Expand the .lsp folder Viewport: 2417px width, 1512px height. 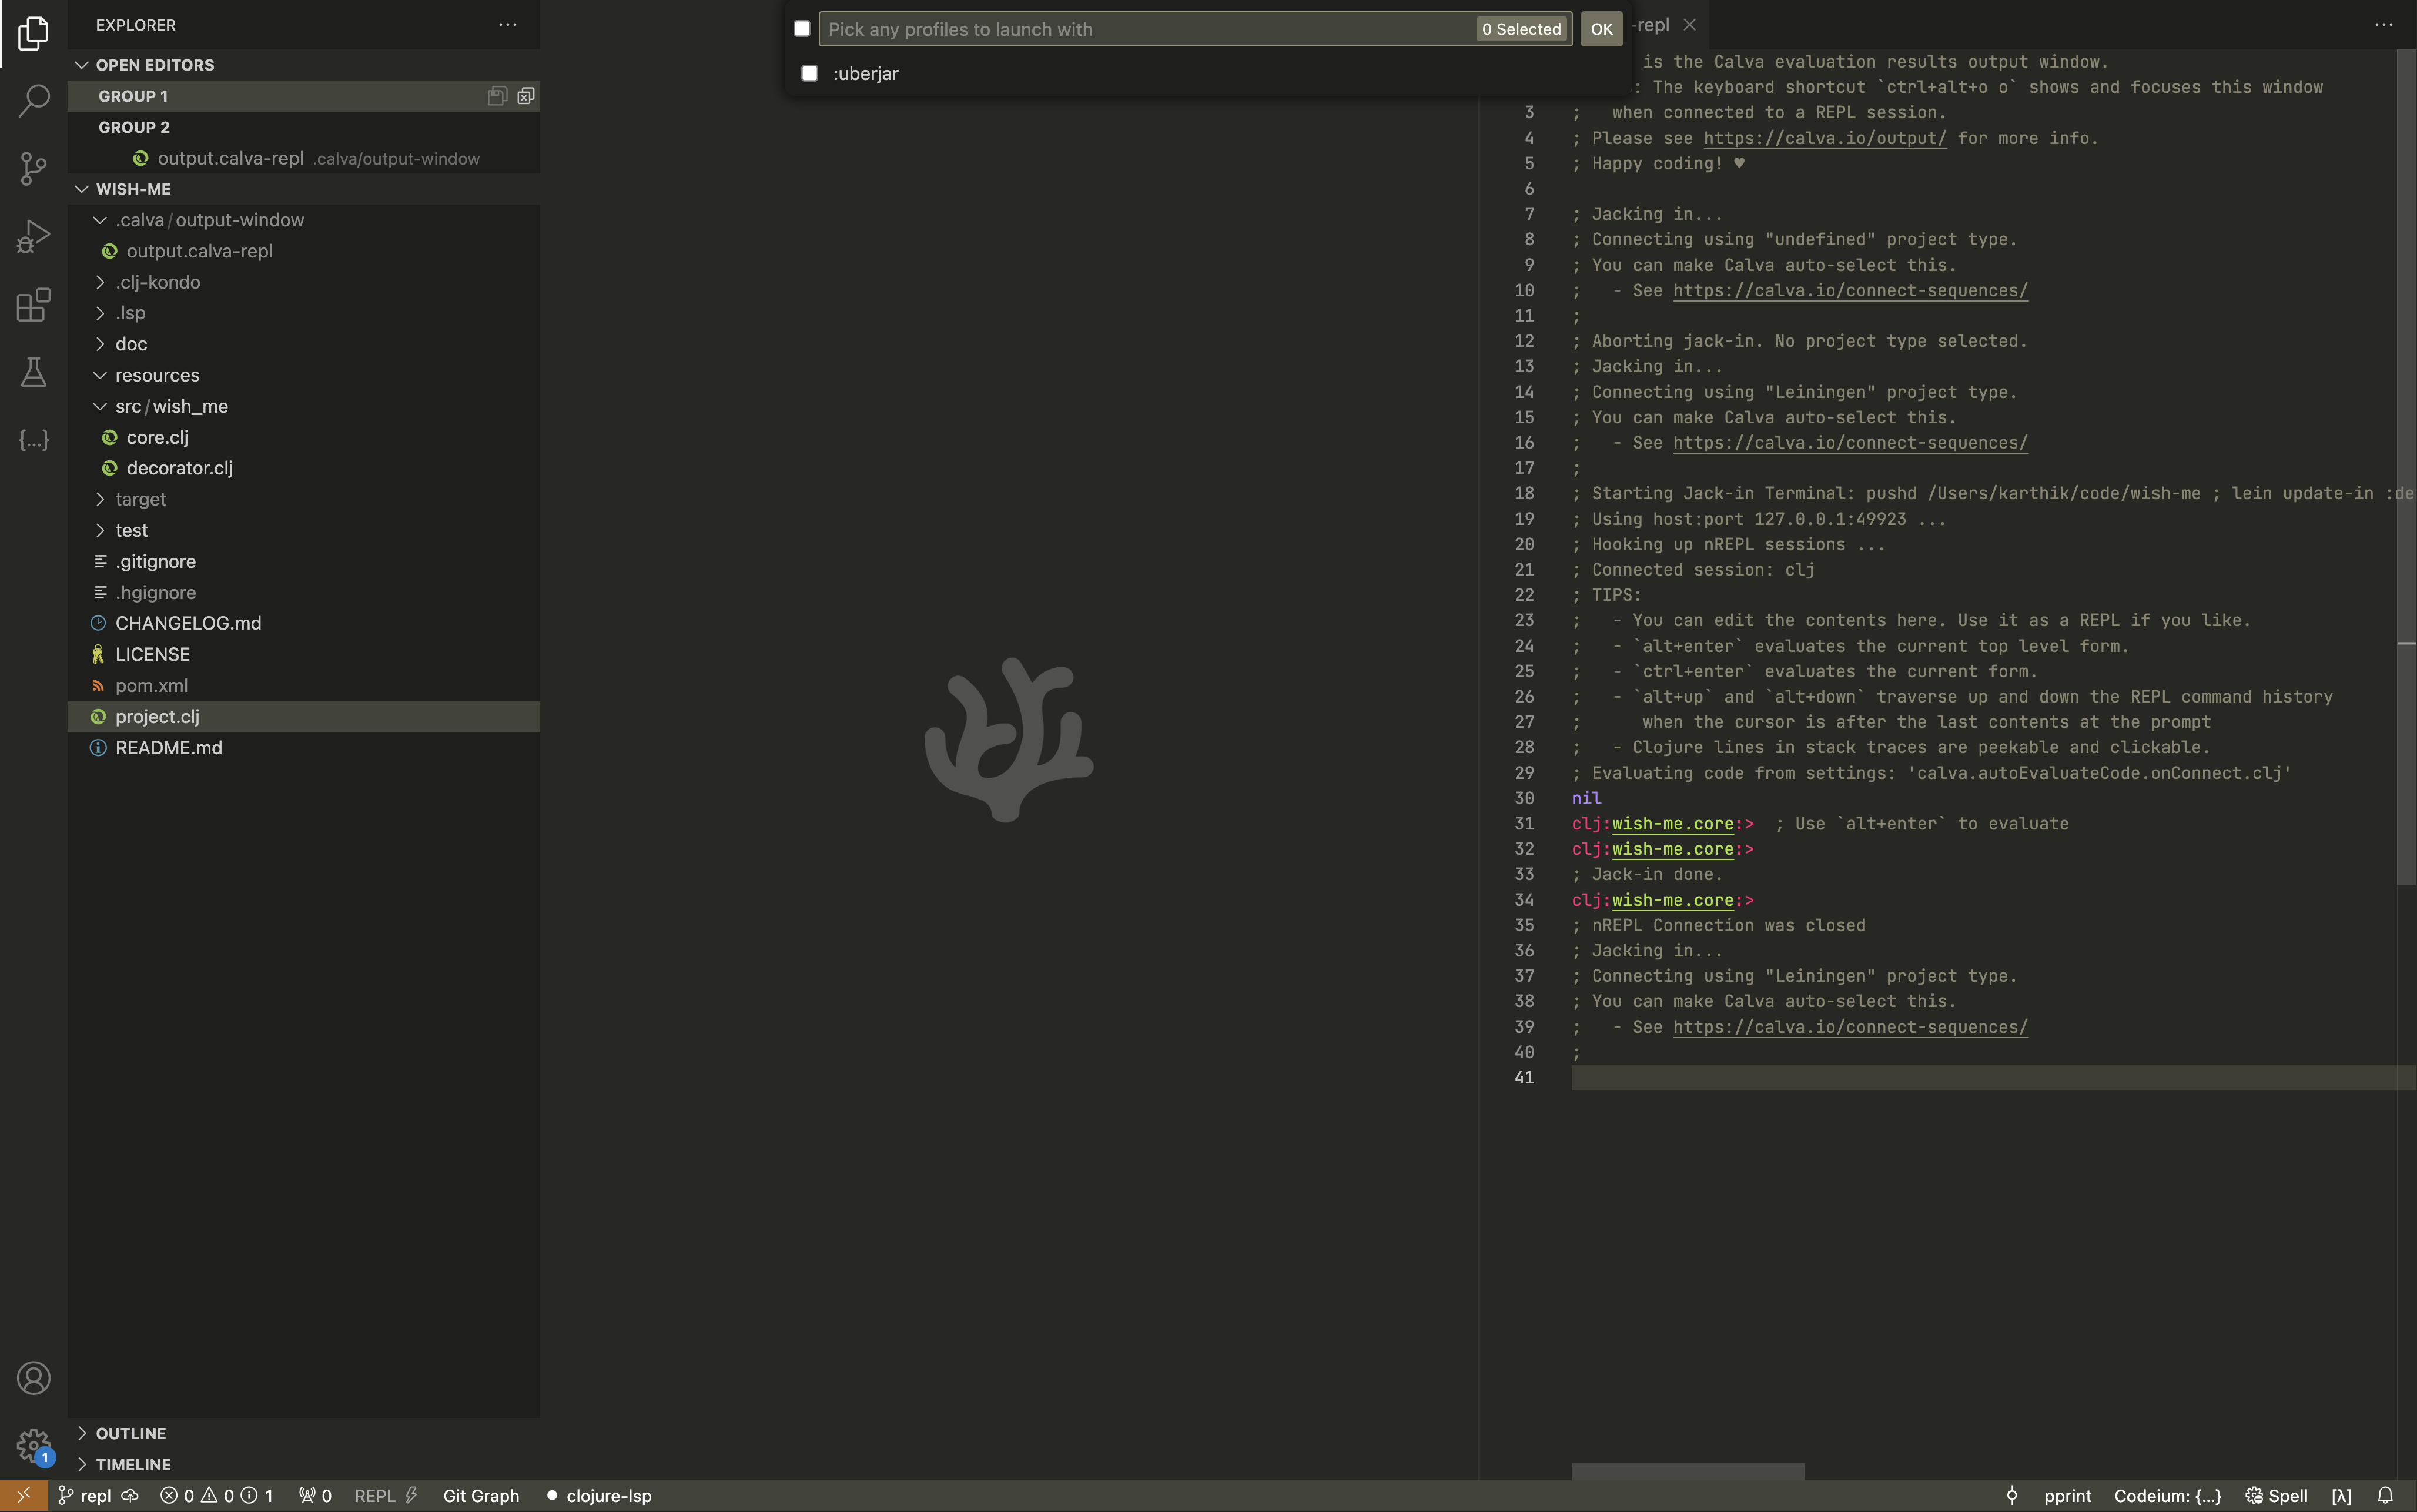point(100,313)
